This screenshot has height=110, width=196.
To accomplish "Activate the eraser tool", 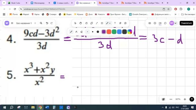I will point(81,32).
